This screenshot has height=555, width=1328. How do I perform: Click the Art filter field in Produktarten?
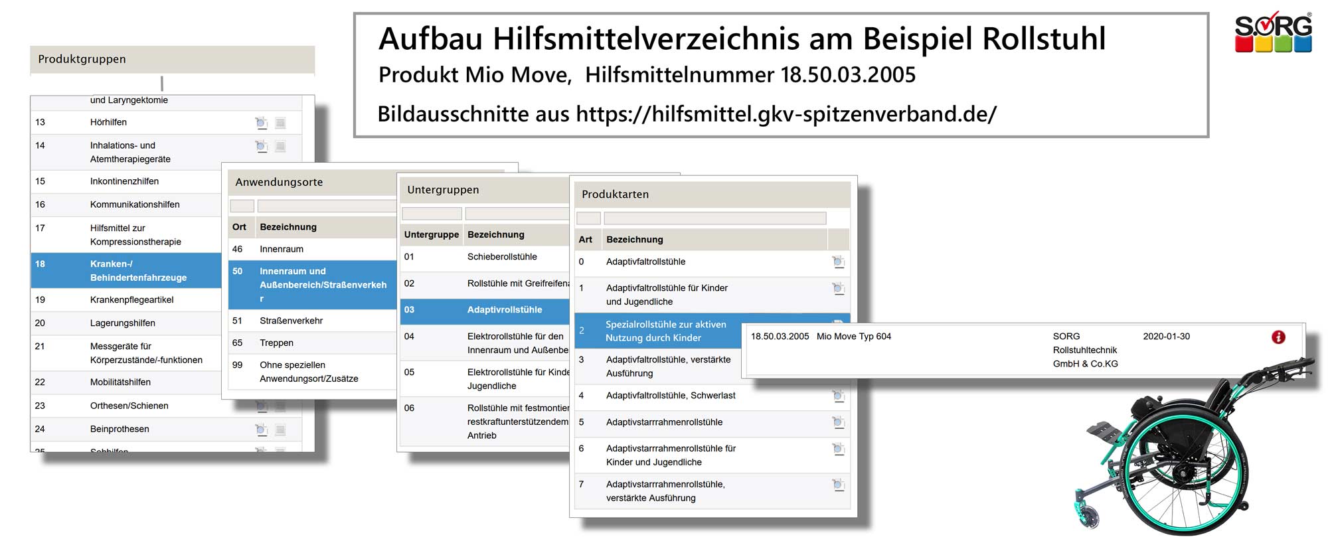tap(588, 218)
